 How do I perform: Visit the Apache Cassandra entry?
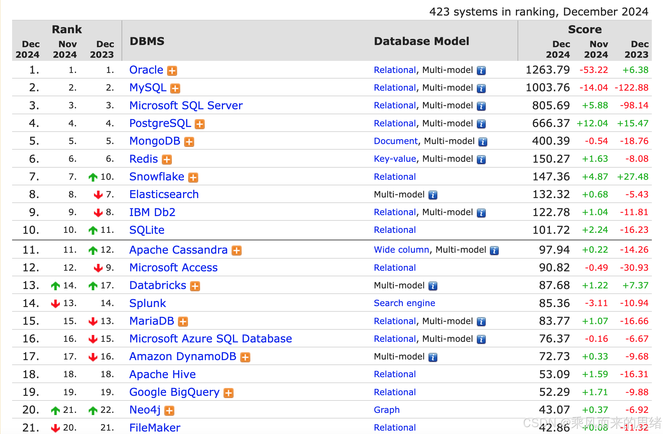[x=179, y=250]
